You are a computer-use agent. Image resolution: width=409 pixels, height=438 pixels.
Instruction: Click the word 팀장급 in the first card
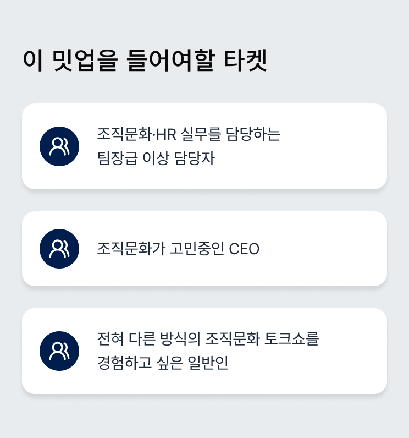tap(118, 158)
